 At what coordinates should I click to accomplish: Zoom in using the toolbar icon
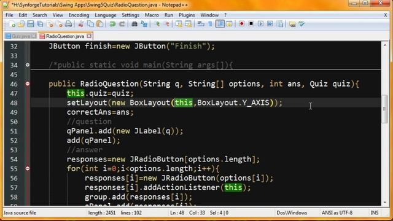click(x=157, y=24)
